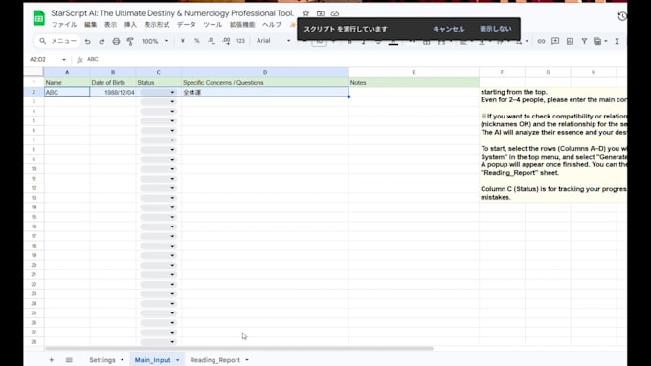Open the 拡張機能 menu
The height and width of the screenshot is (366, 651).
click(x=242, y=25)
